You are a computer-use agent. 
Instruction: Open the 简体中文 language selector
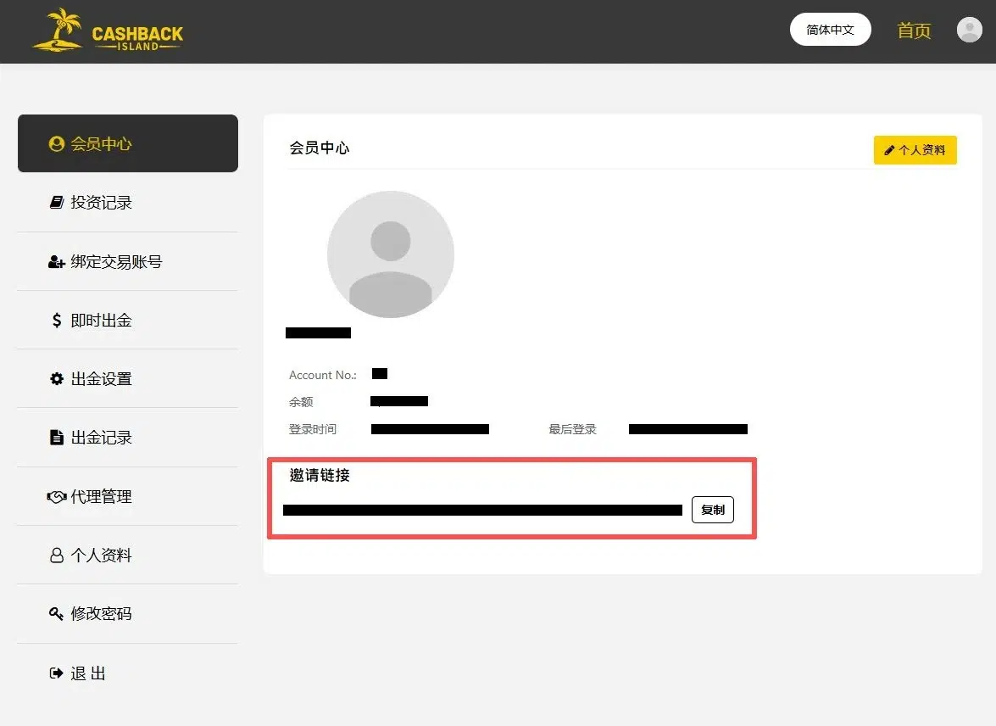pyautogui.click(x=830, y=29)
